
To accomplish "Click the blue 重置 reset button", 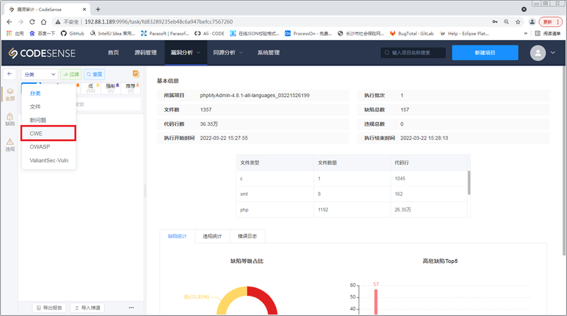I will tap(94, 74).
